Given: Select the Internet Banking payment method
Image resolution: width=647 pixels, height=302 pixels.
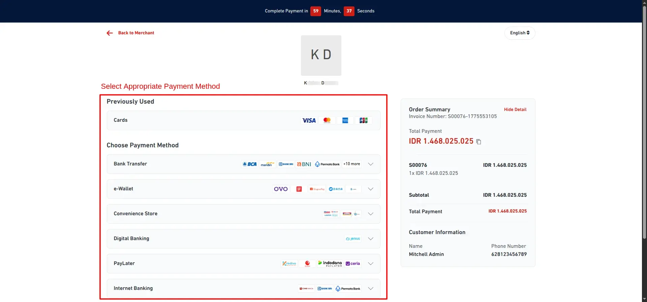Looking at the screenshot, I should (x=243, y=289).
